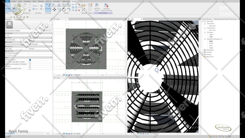The width and height of the screenshot is (245, 138).
Task: Click the red Delete X icon
Action: click(x=79, y=10)
